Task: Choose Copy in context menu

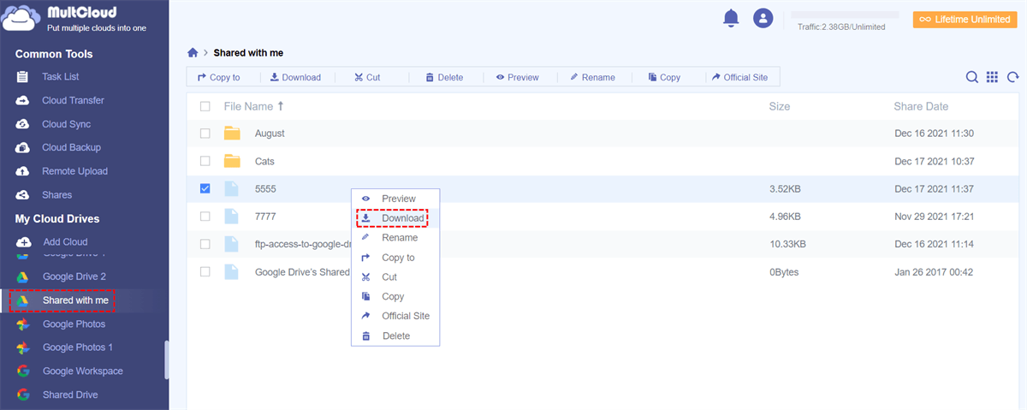Action: pyautogui.click(x=395, y=296)
